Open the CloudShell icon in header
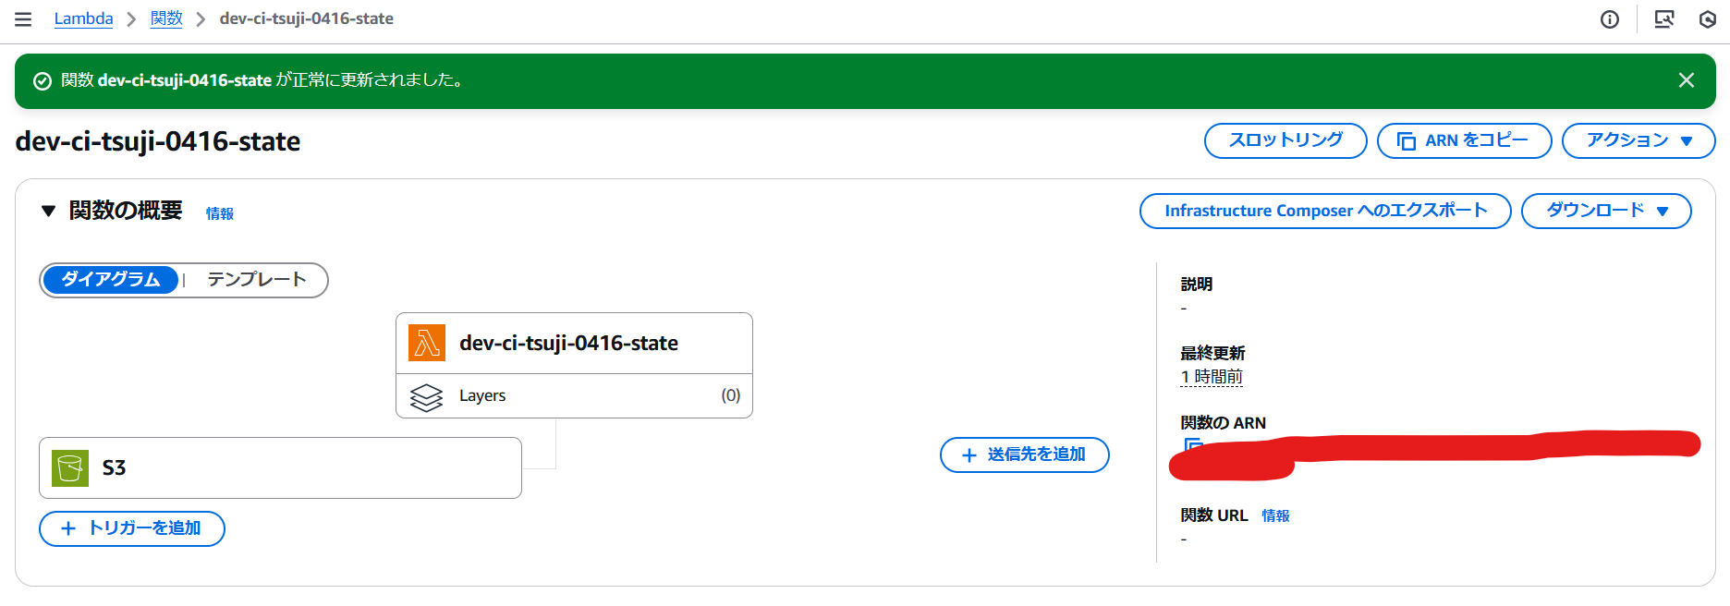Image resolution: width=1730 pixels, height=606 pixels. click(x=1663, y=19)
